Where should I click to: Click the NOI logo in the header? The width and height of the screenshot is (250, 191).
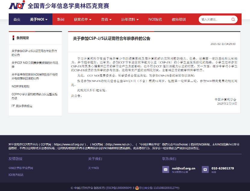17,5
